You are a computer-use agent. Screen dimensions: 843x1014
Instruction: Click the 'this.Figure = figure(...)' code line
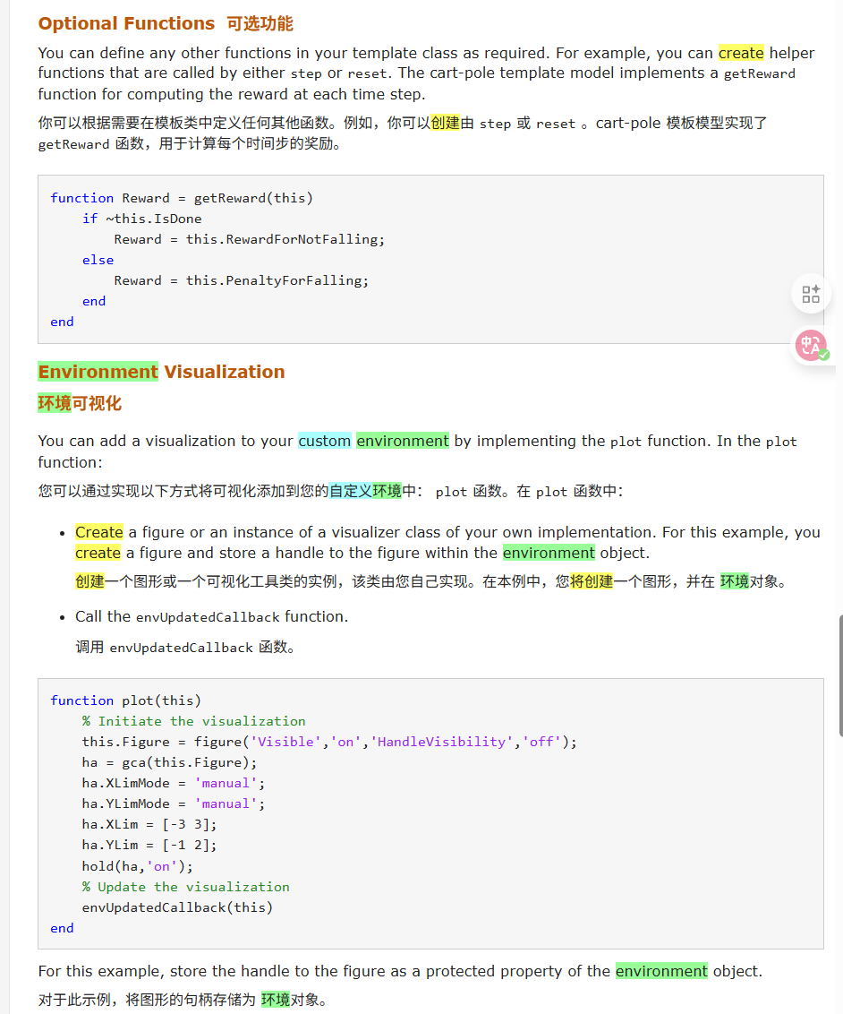329,742
